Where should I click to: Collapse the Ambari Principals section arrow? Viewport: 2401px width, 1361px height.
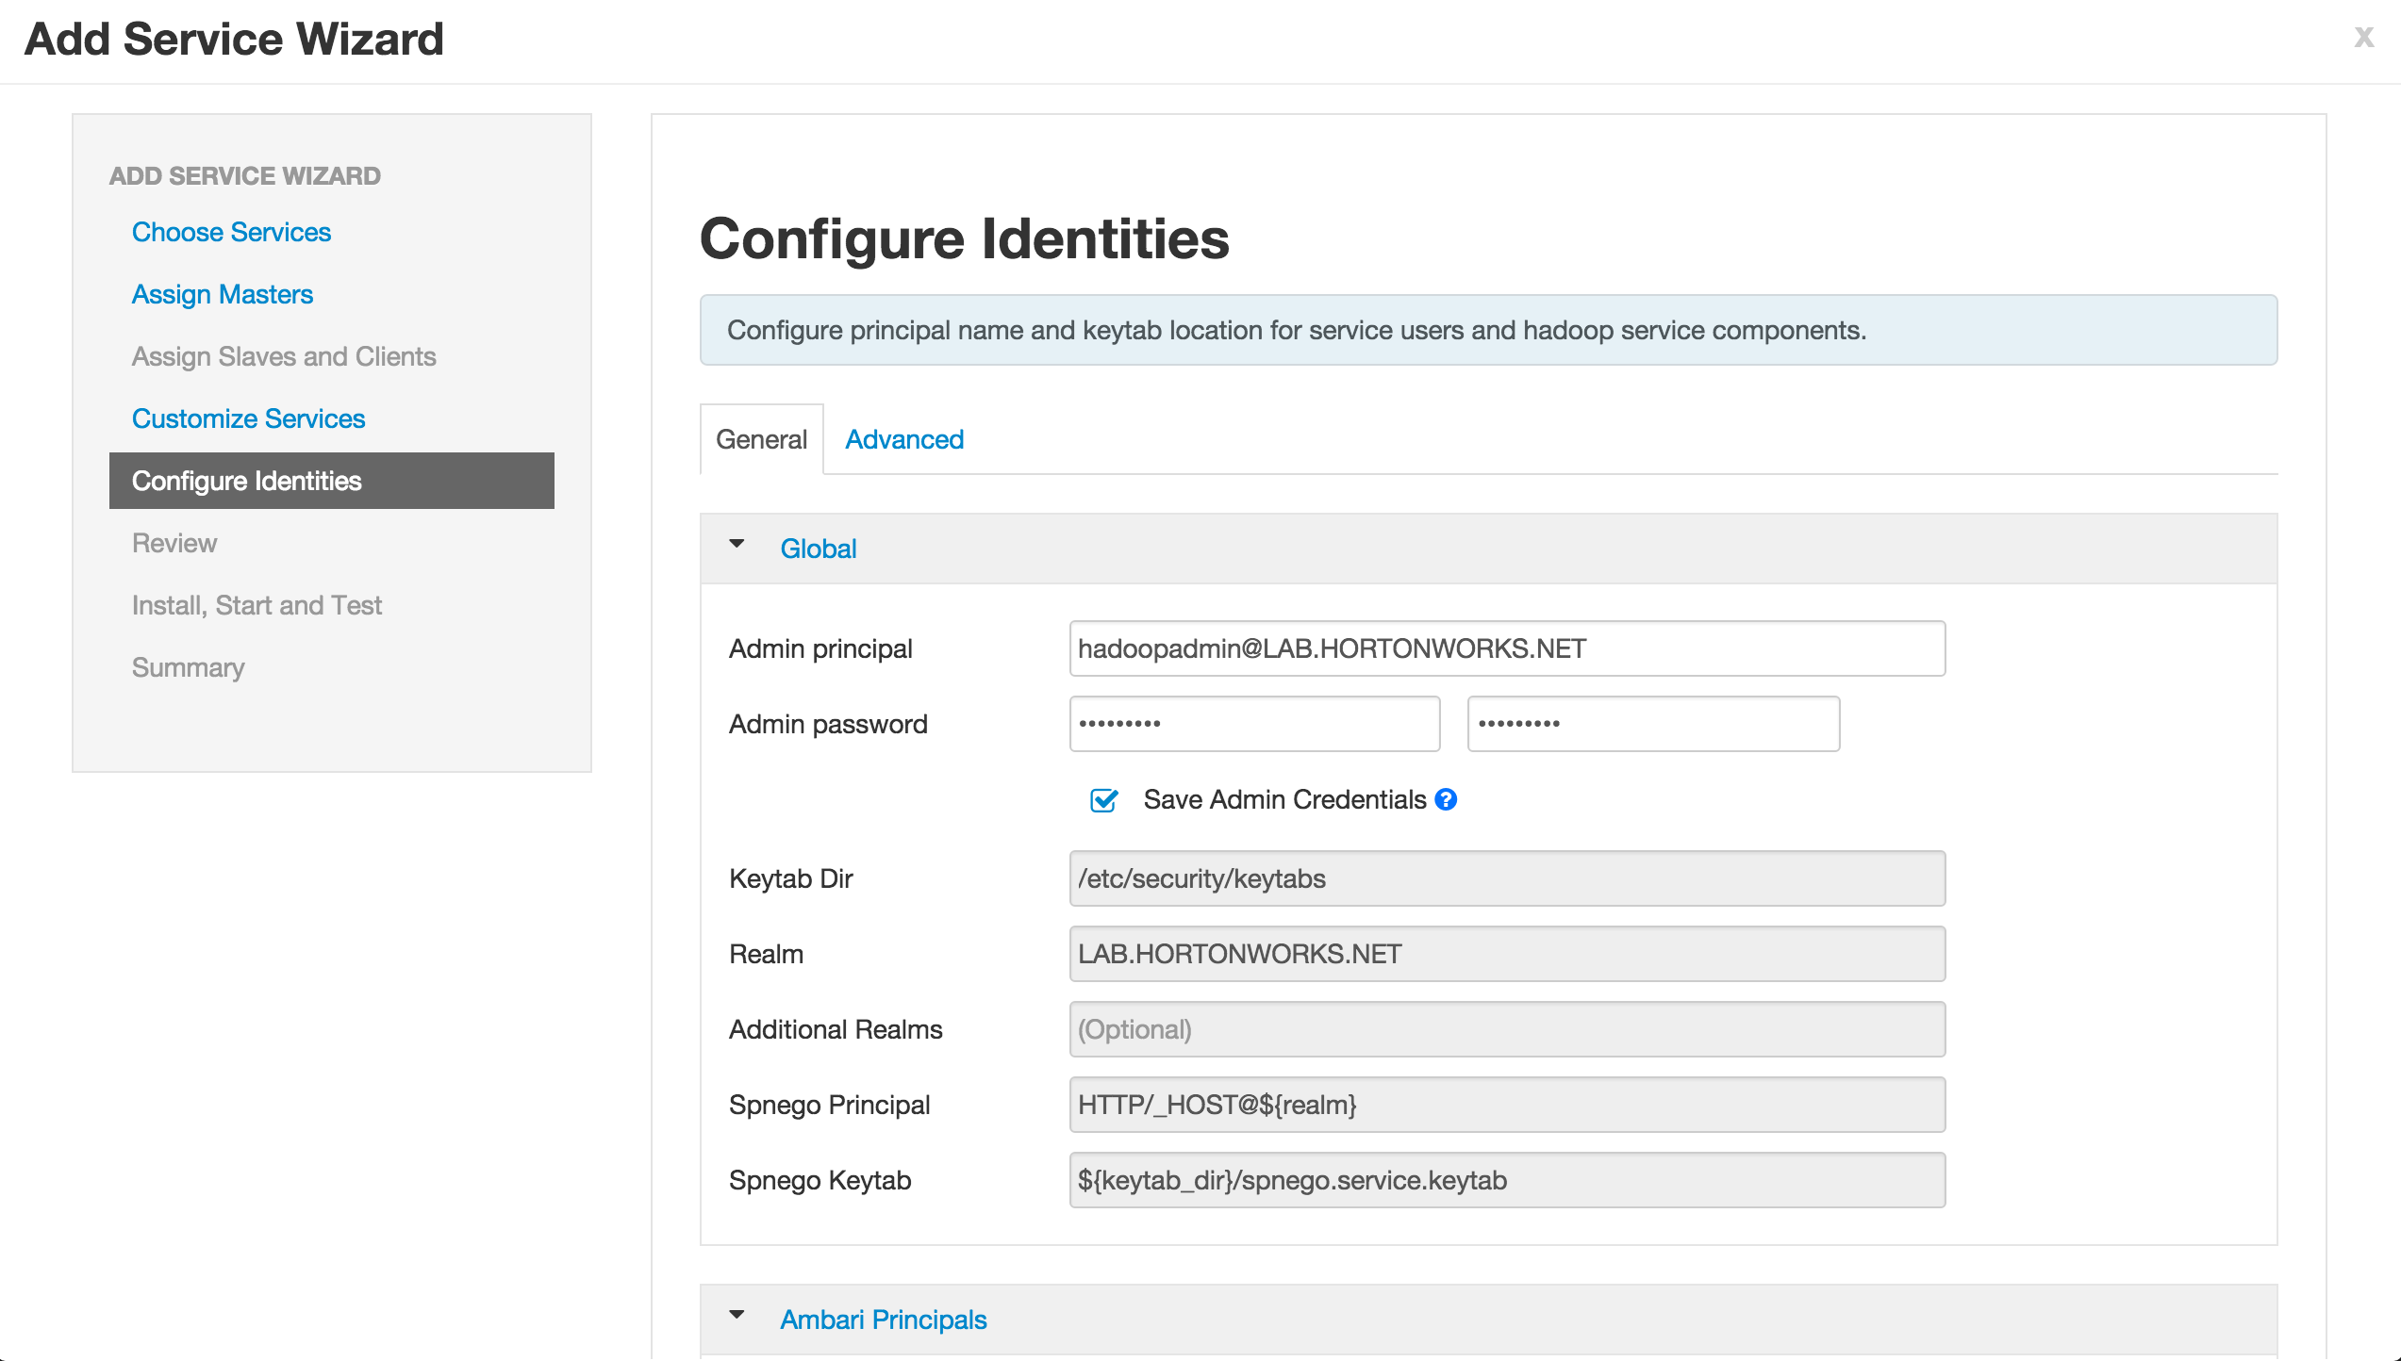[x=737, y=1315]
